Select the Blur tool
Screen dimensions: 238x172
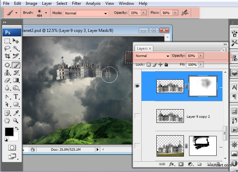pos(7,88)
